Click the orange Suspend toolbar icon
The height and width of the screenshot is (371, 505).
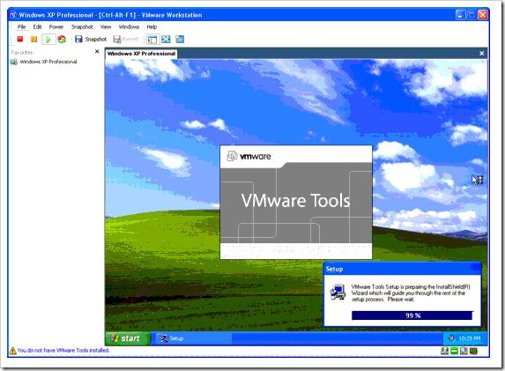click(x=33, y=40)
